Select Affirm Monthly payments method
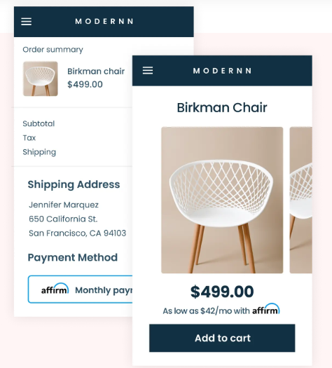This screenshot has width=332, height=368. tap(80, 289)
